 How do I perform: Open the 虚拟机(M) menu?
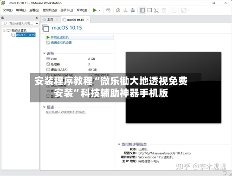[50, 10]
